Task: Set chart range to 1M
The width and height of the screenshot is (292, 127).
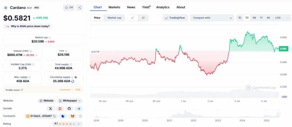Action: [x=254, y=18]
